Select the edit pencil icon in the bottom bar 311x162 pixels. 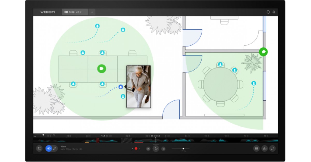[x=54, y=148]
